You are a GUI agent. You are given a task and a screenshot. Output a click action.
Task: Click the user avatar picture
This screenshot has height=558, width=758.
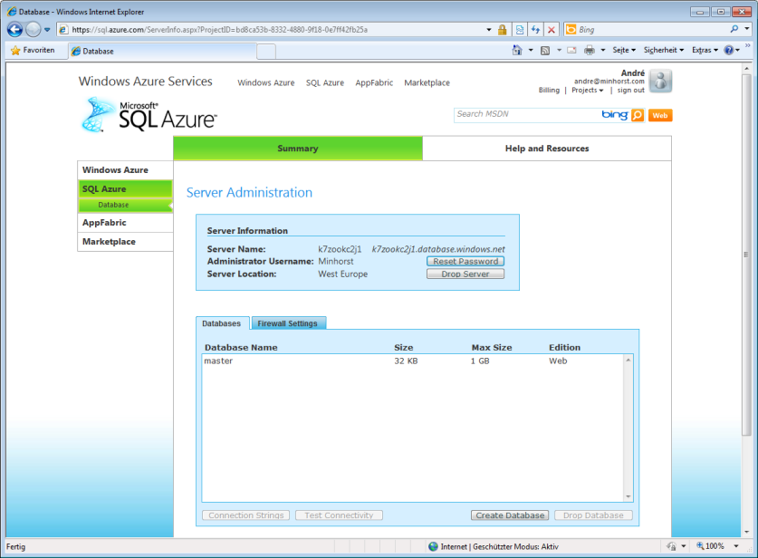coord(660,81)
